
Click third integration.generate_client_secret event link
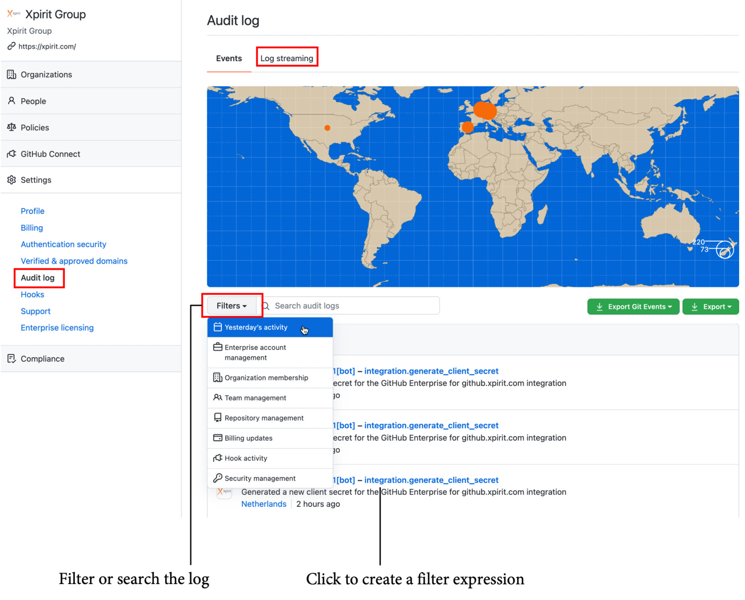[x=431, y=480]
